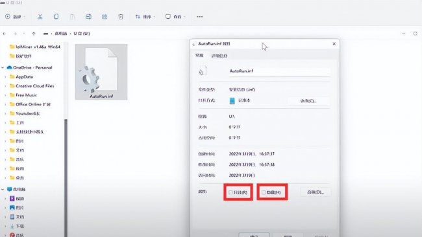Expand the AppData folder chevron
The width and height of the screenshot is (422, 237).
(5, 77)
